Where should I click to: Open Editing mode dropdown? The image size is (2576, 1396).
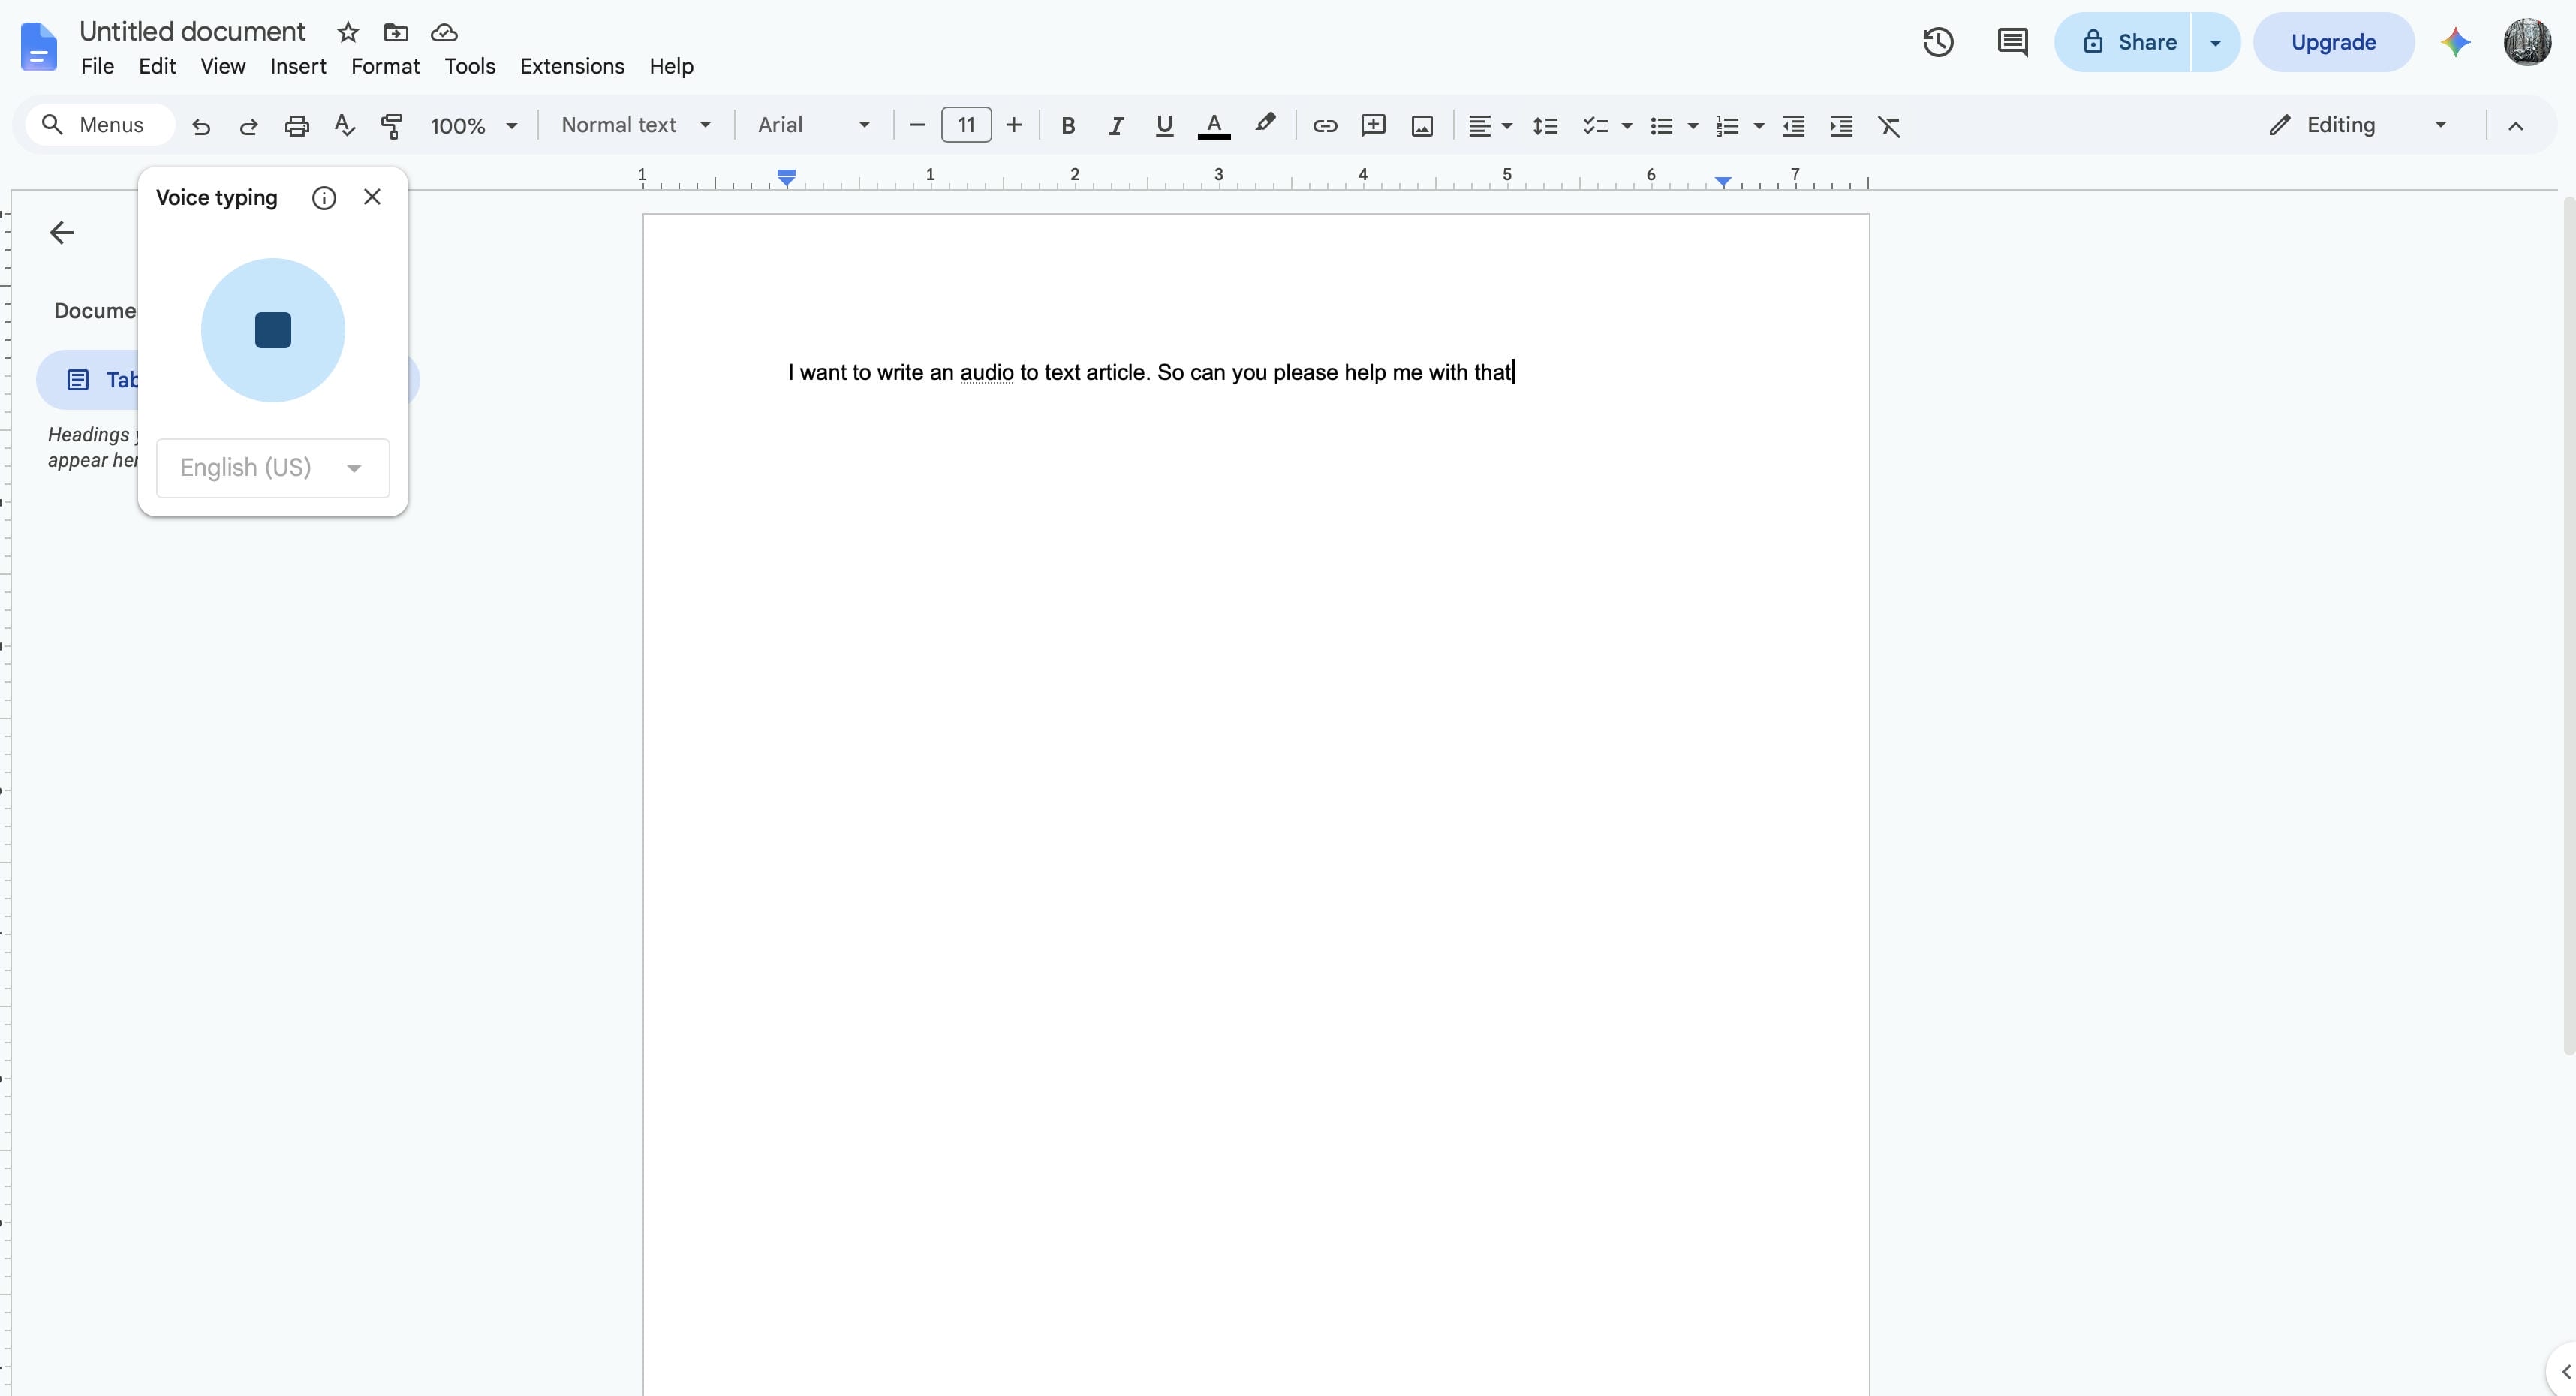point(2358,125)
